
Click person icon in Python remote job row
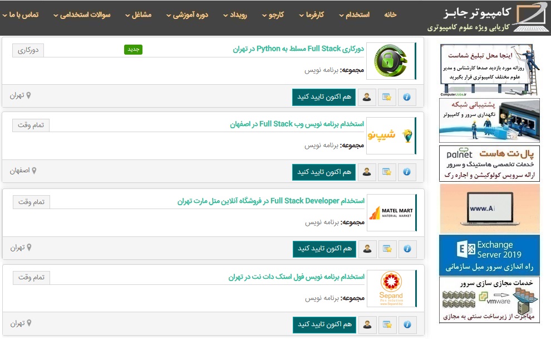(367, 97)
